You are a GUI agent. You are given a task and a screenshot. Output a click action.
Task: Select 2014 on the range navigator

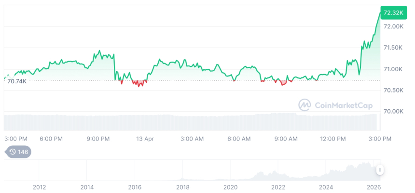87,187
